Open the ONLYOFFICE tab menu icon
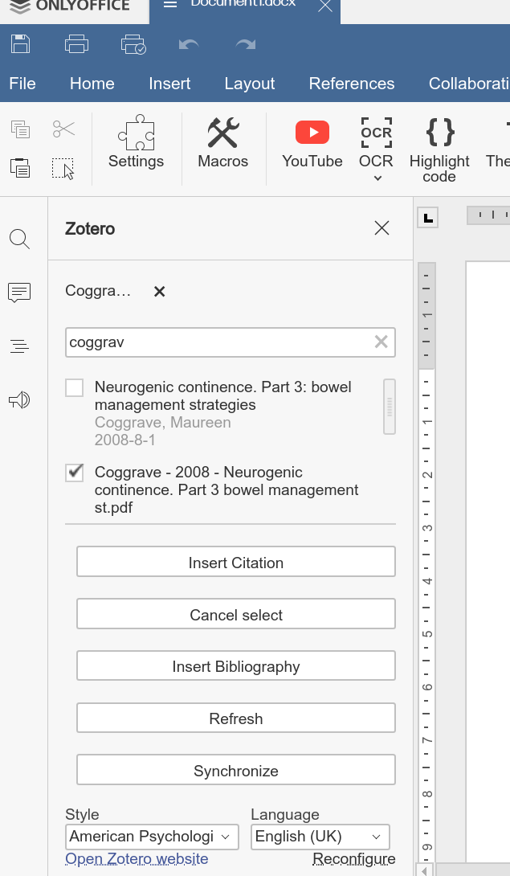This screenshot has width=510, height=876. pos(170,5)
